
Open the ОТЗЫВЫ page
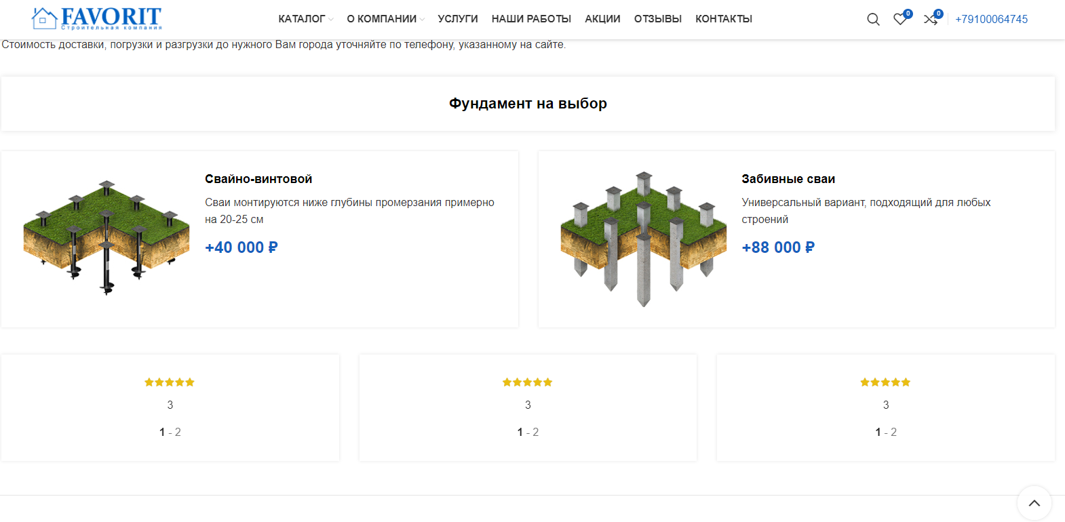[658, 19]
